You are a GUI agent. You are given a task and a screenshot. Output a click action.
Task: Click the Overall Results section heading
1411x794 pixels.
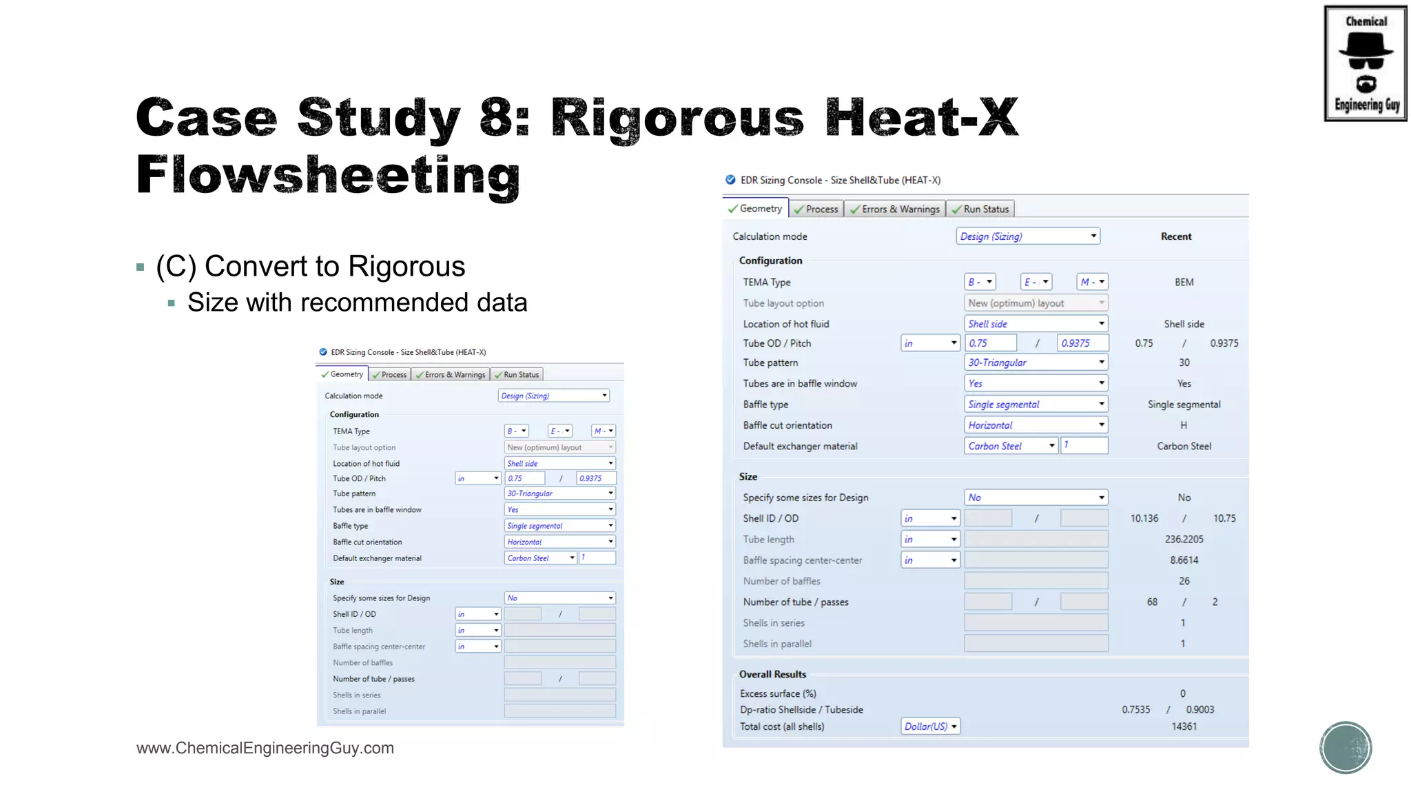pos(772,674)
